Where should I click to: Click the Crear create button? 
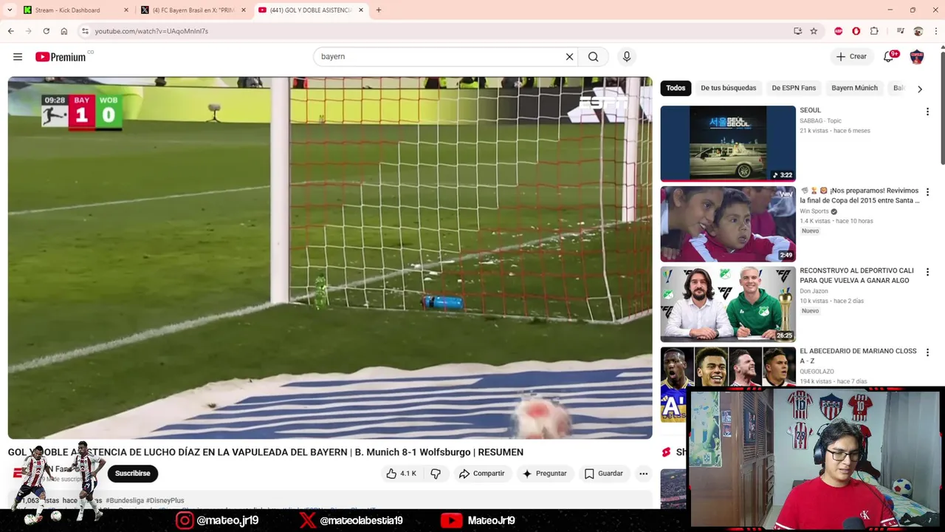click(851, 57)
